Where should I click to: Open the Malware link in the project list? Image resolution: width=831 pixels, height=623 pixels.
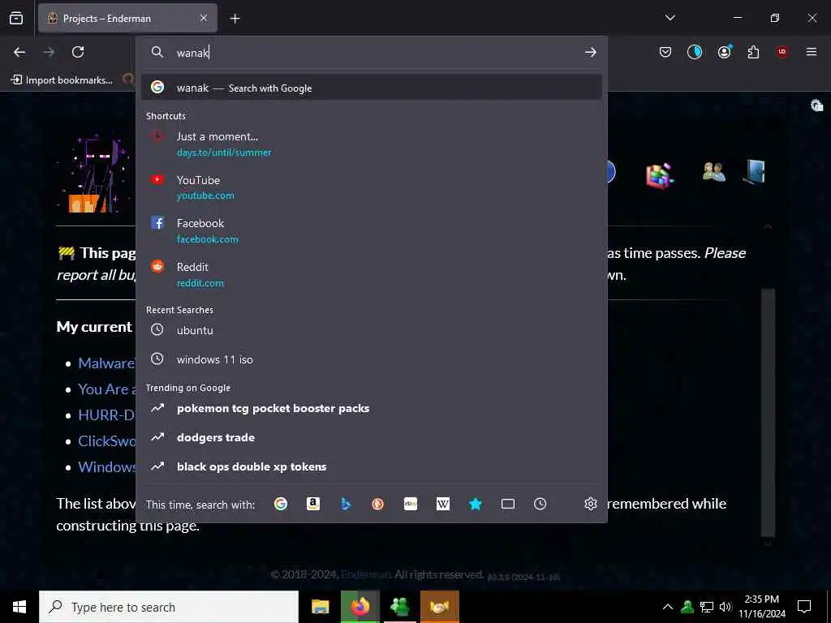[106, 363]
